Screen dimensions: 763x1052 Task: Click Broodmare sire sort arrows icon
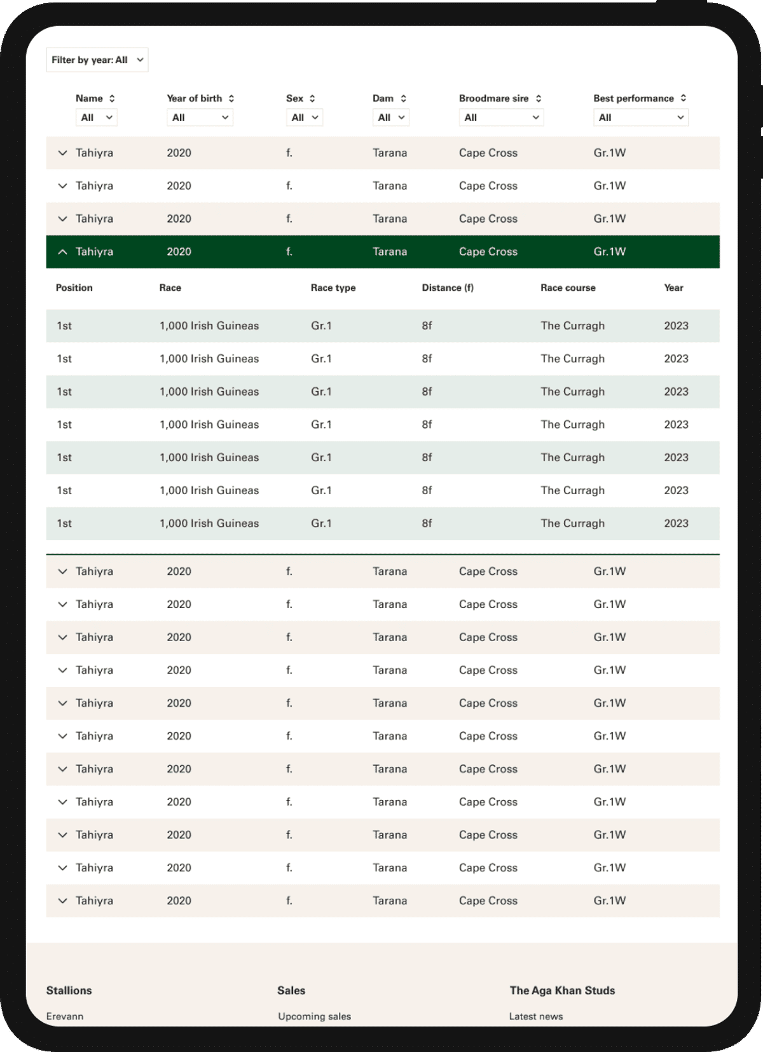[x=539, y=99]
